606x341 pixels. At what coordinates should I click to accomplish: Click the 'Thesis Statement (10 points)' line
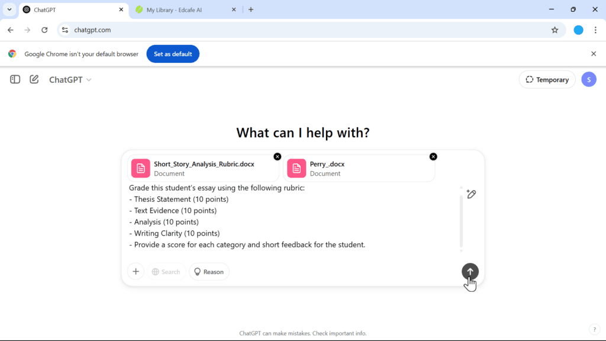tap(179, 199)
